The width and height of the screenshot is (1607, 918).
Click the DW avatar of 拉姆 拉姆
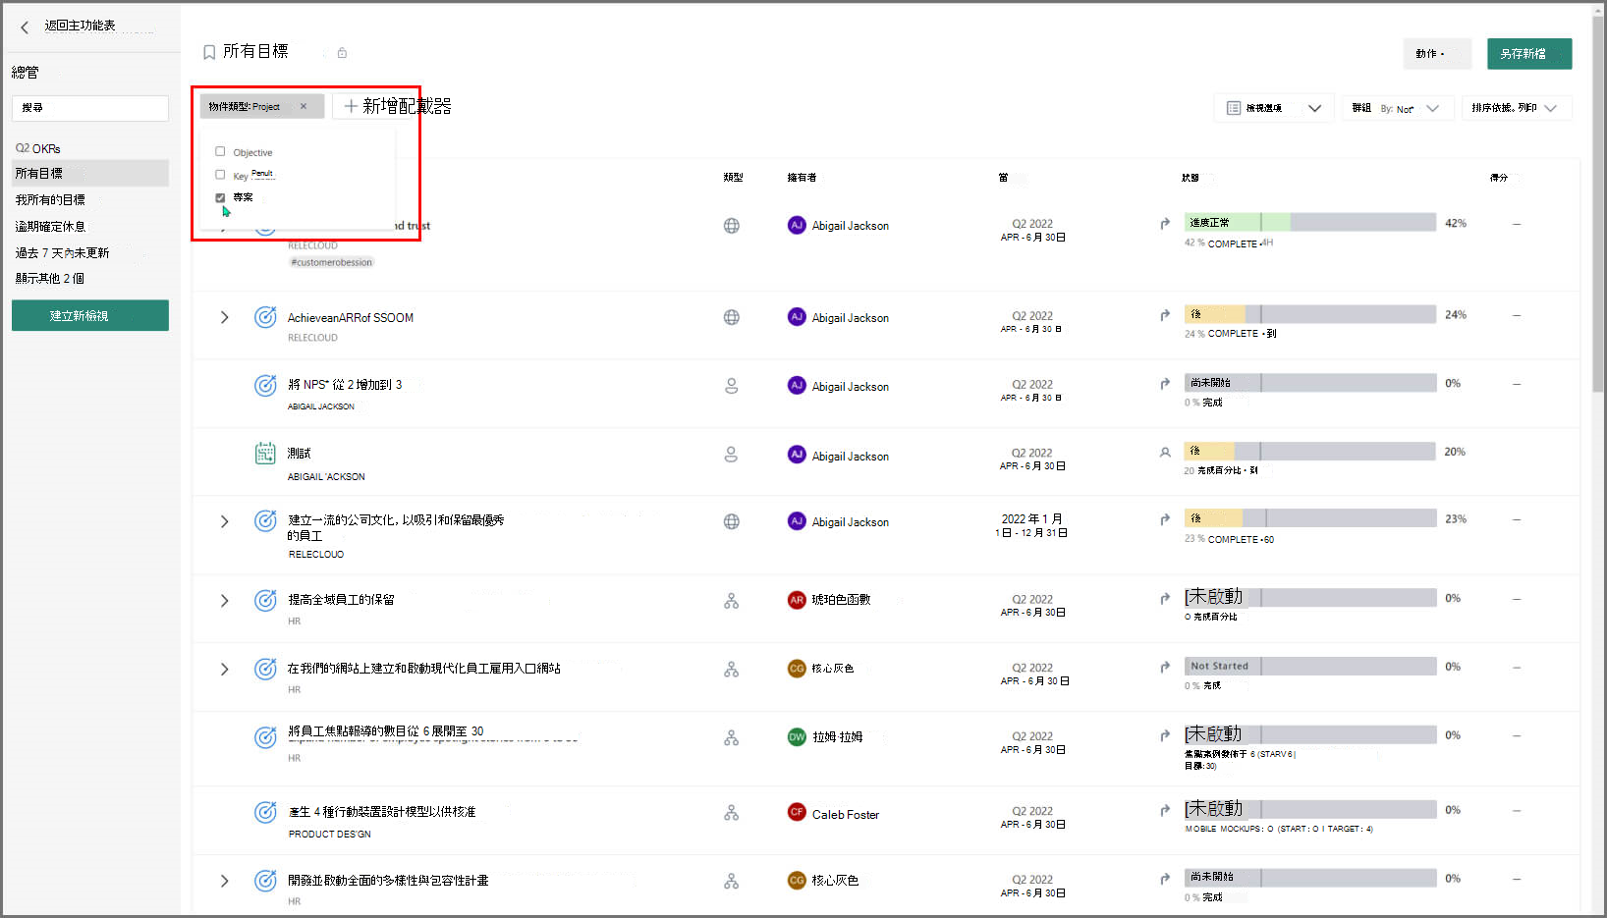797,737
